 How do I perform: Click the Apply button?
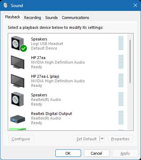tap(125, 153)
